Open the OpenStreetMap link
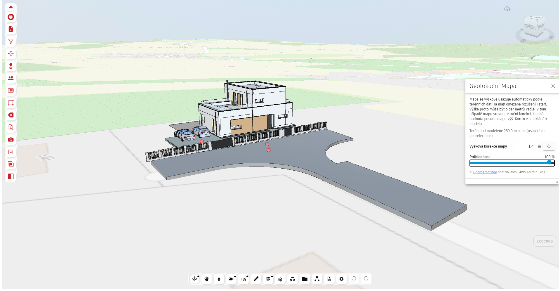The image size is (560, 291). click(485, 172)
